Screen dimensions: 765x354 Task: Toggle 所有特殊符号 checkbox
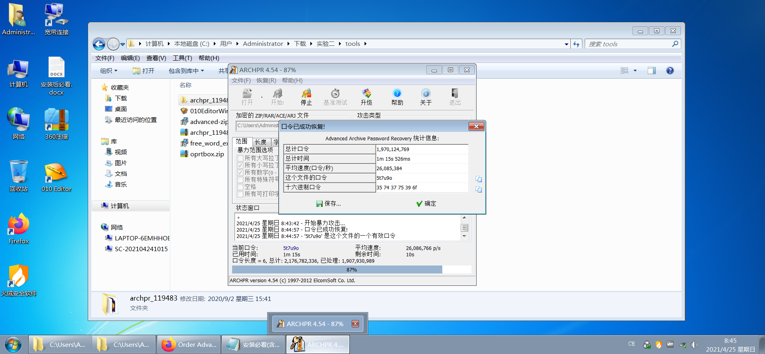point(240,180)
